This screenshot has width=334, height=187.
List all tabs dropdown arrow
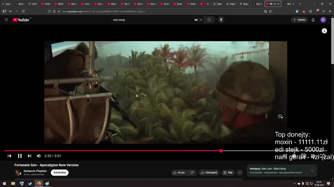tap(300, 4)
